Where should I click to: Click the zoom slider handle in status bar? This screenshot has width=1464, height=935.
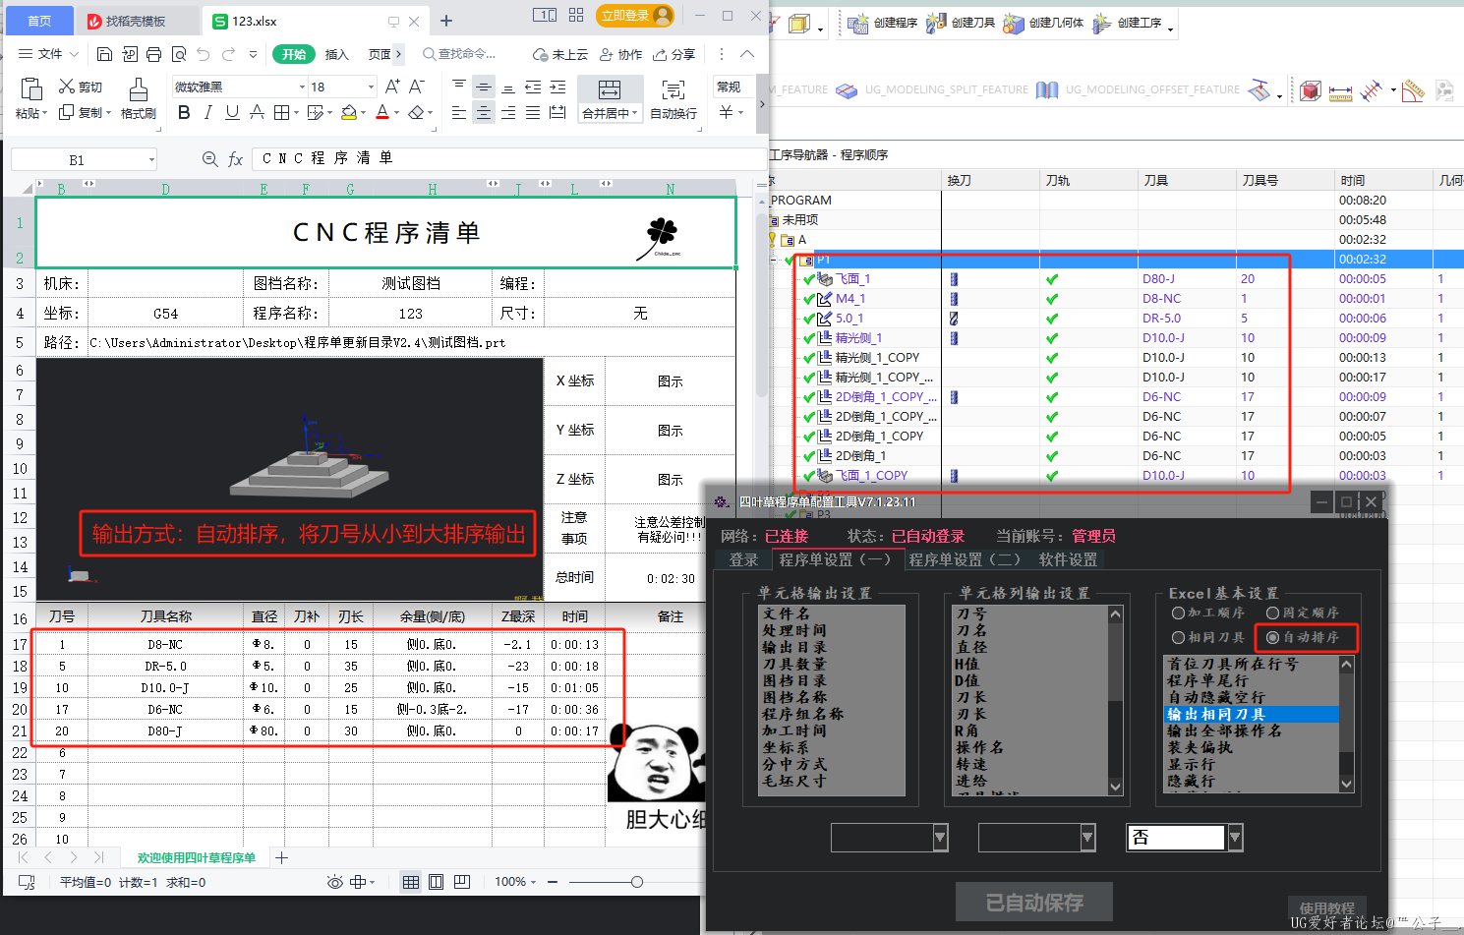(637, 882)
